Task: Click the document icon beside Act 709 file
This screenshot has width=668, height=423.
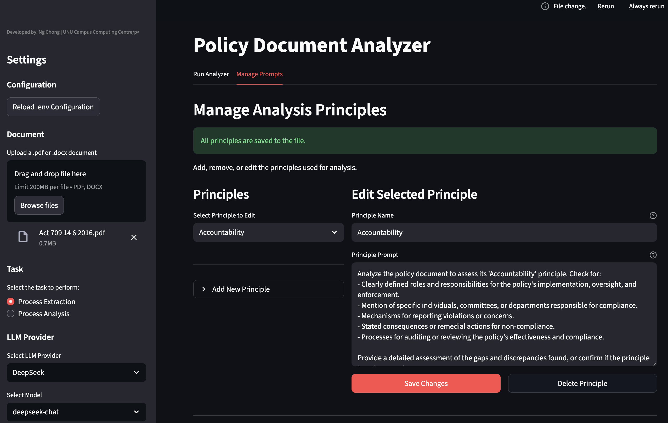Action: (x=23, y=237)
